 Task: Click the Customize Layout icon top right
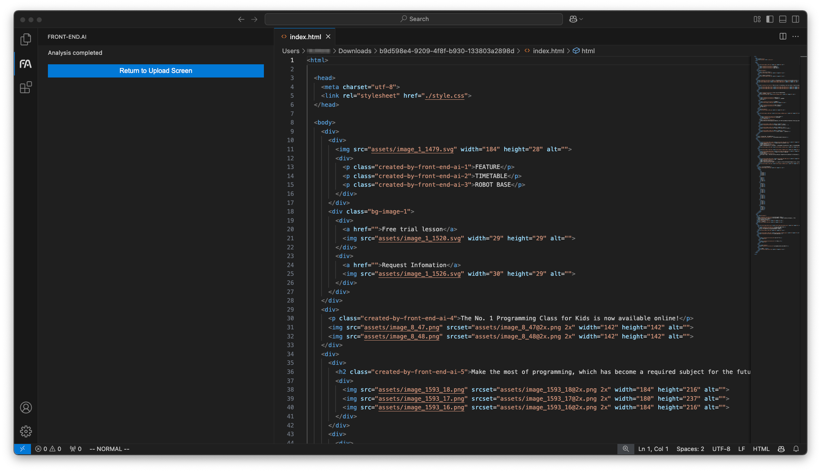point(757,19)
